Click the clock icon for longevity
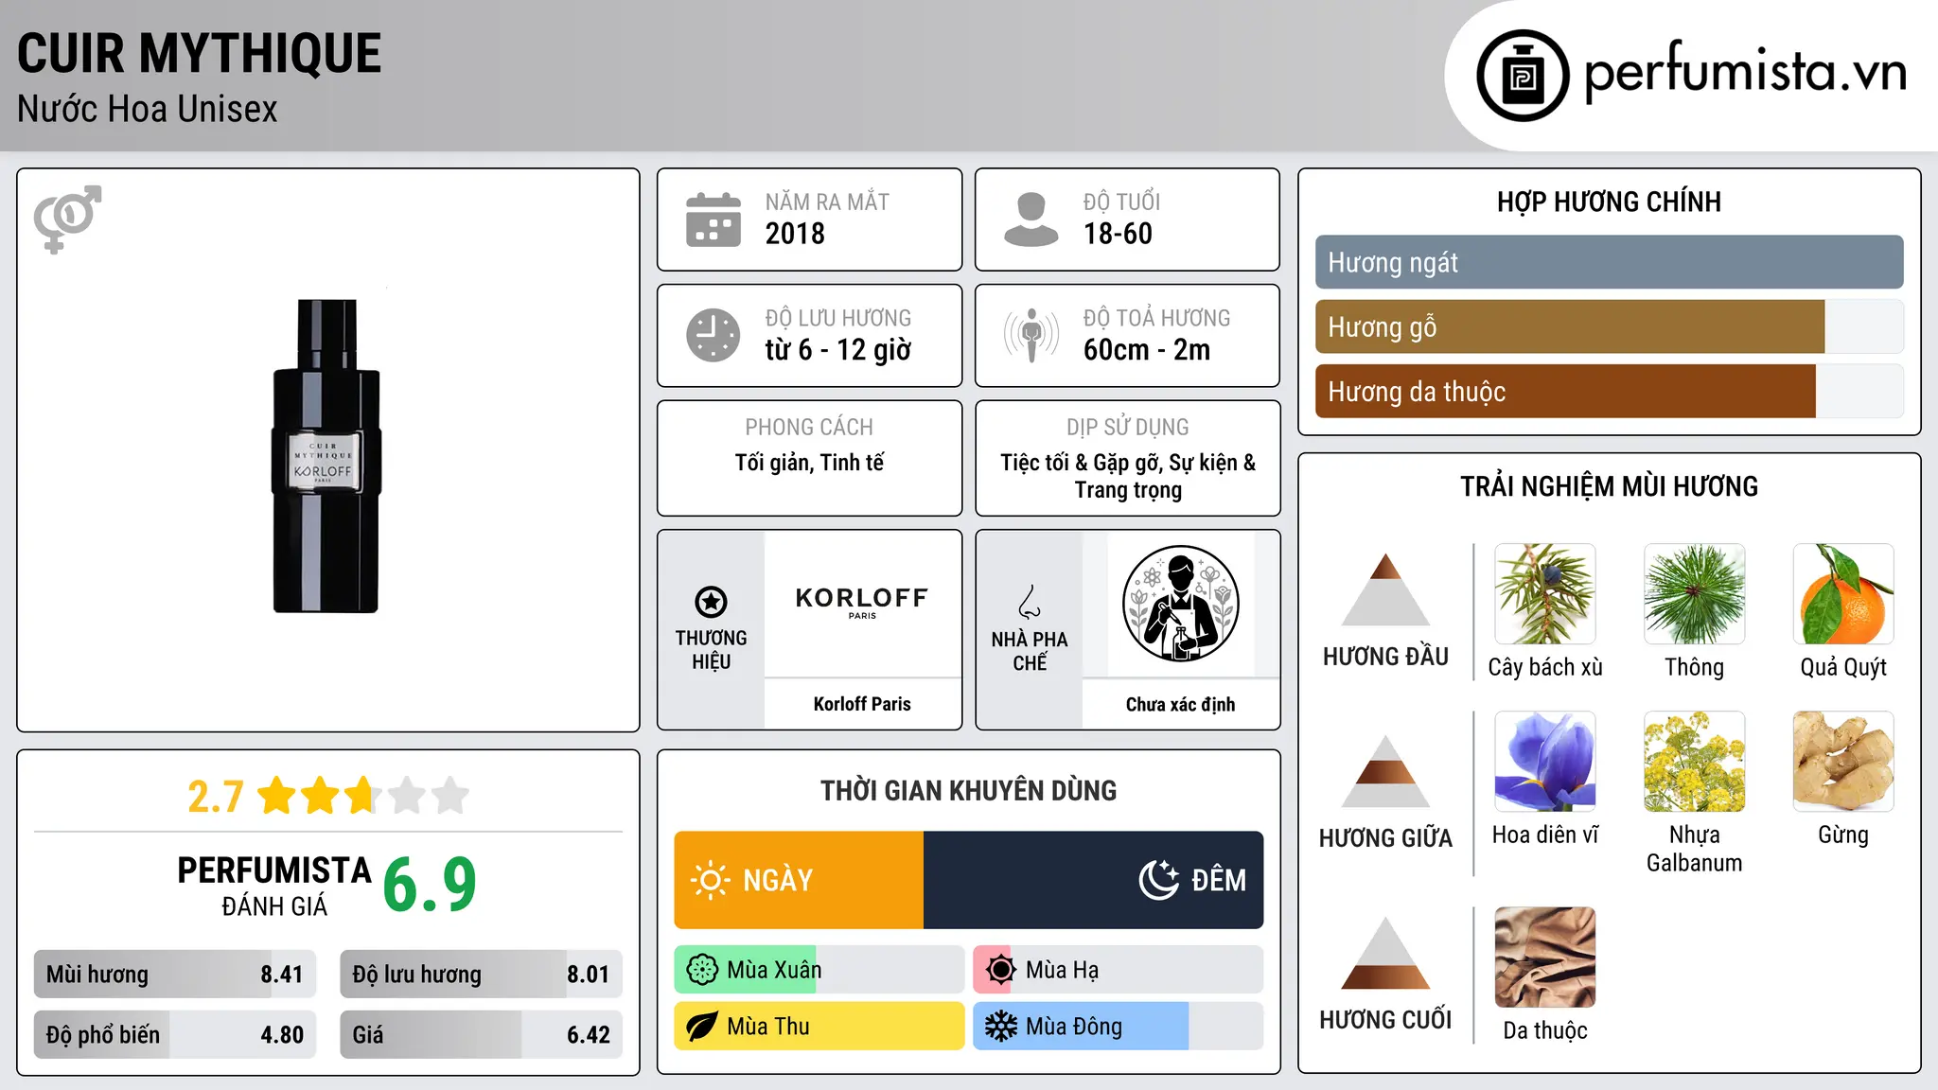The image size is (1938, 1090). (x=714, y=335)
